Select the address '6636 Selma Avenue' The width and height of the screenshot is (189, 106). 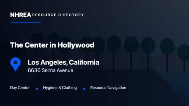tap(50, 70)
